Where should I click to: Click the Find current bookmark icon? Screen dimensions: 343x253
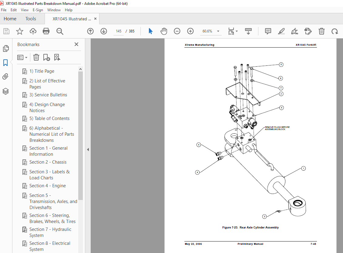pos(57,58)
